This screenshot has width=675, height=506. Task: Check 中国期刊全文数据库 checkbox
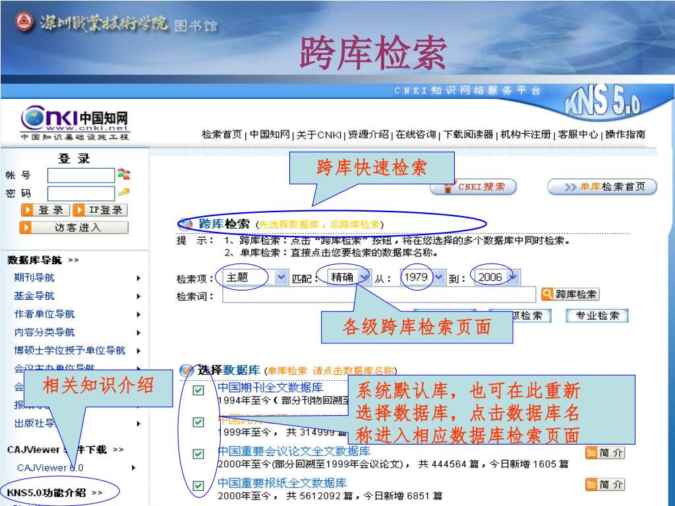(x=198, y=390)
